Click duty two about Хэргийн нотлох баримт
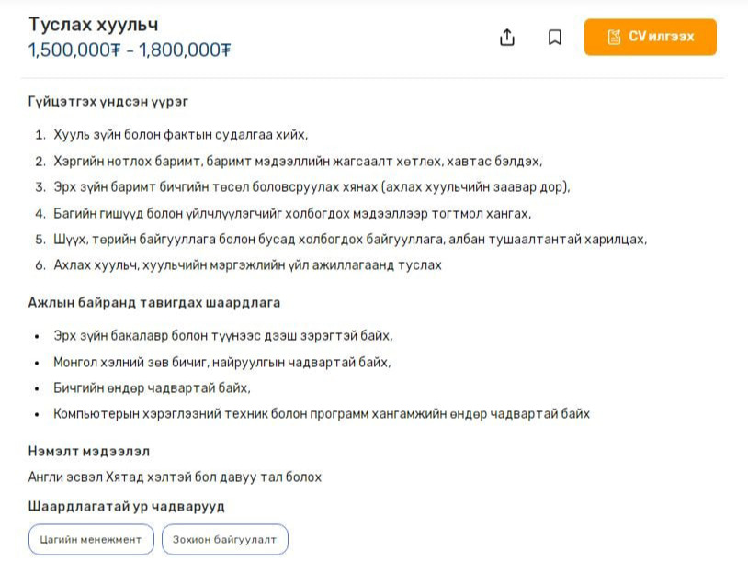This screenshot has height=561, width=748. click(x=298, y=161)
